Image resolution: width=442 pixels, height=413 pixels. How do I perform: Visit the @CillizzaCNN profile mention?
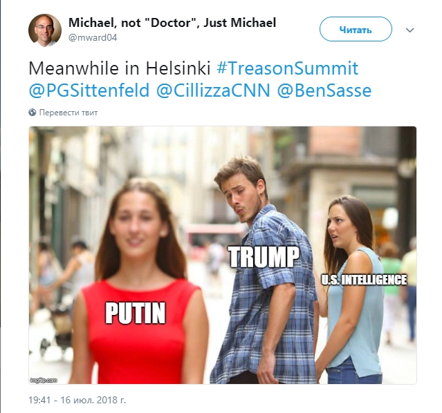click(x=213, y=90)
